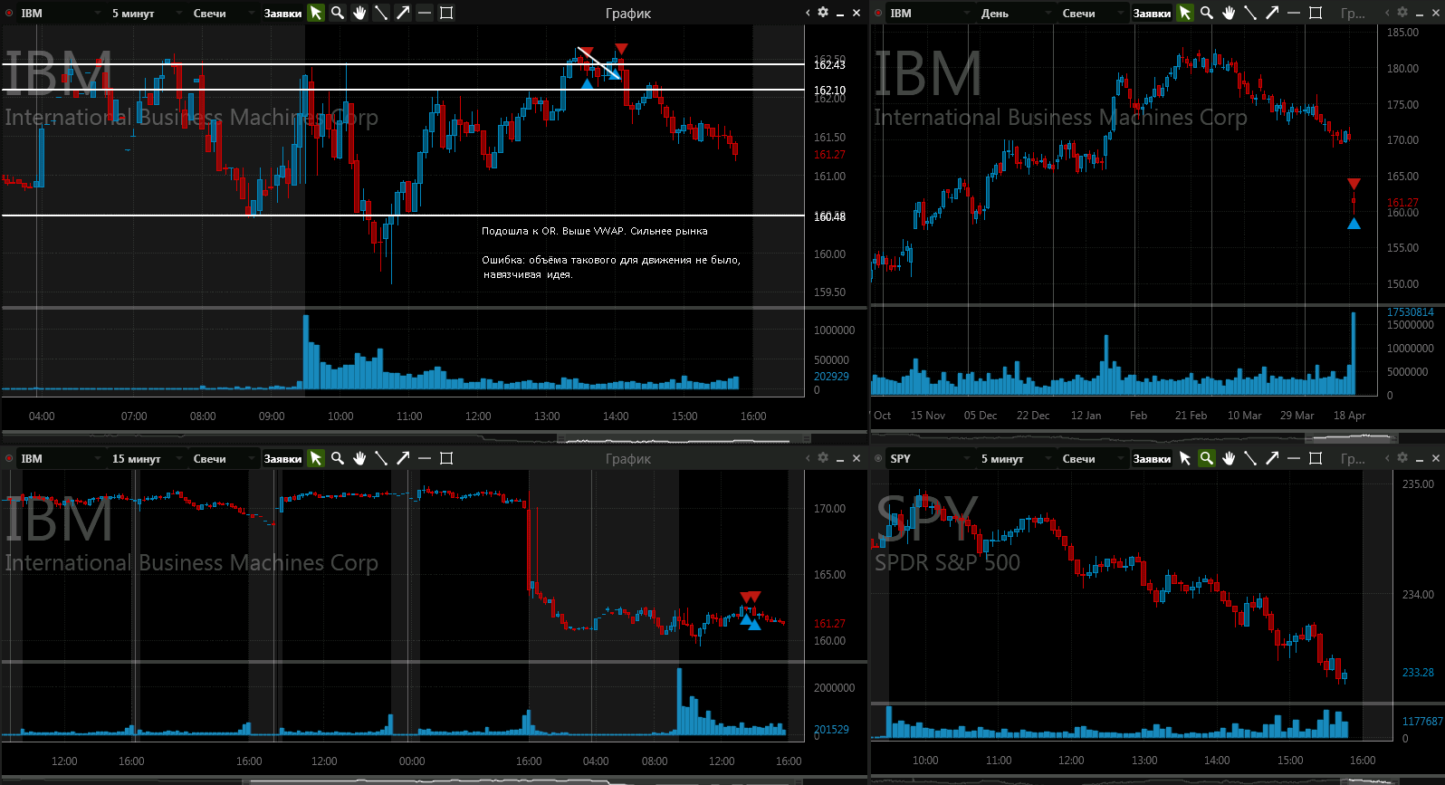Viewport: 1445px width, 785px height.
Task: Activate the zoom magnifier in IBM daily chart
Action: coord(1207,13)
